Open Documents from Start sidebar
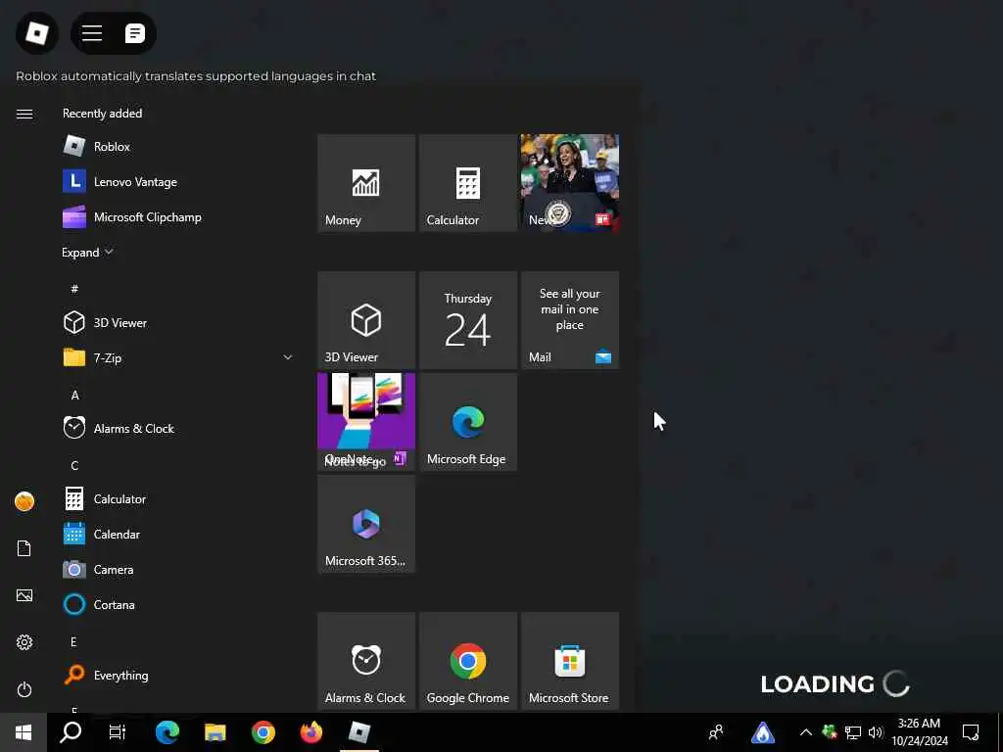 click(24, 548)
